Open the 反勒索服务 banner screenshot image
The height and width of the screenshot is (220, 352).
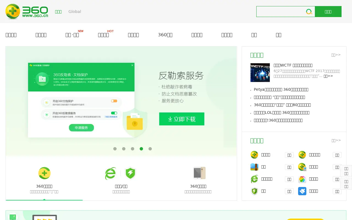pos(81,100)
